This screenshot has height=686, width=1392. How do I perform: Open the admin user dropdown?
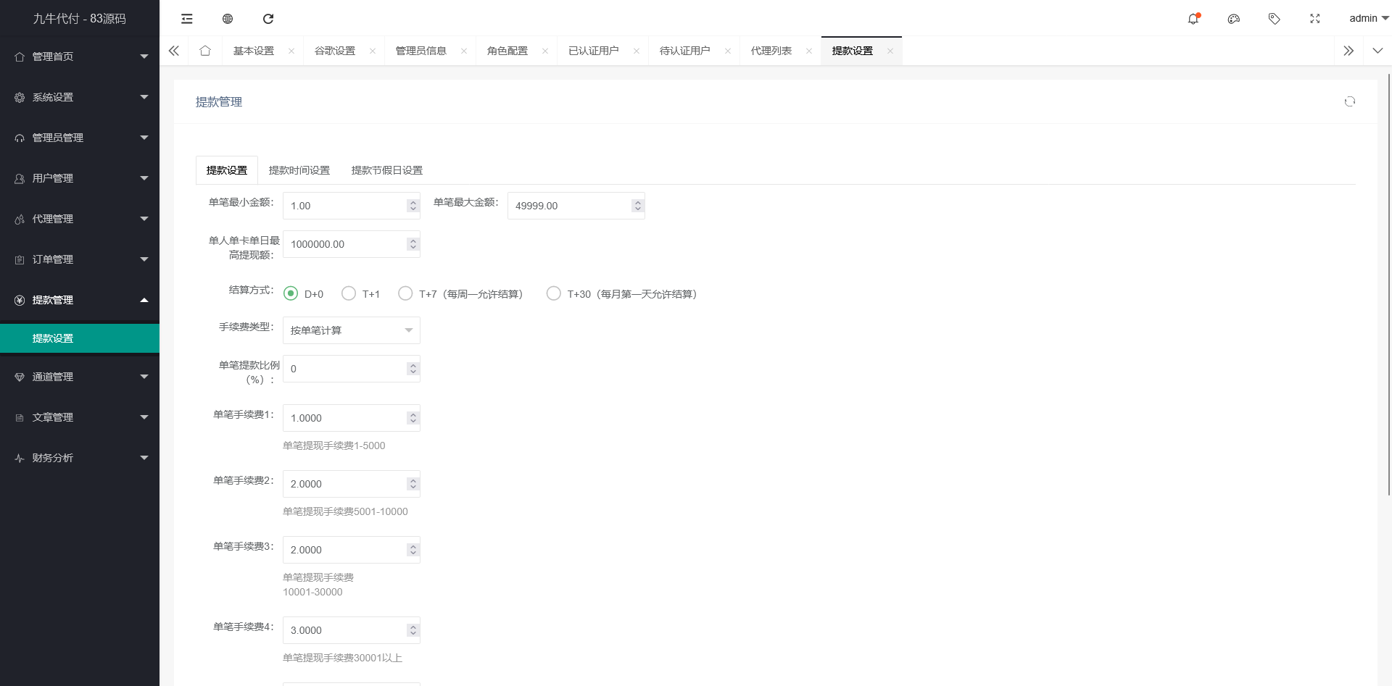point(1367,19)
